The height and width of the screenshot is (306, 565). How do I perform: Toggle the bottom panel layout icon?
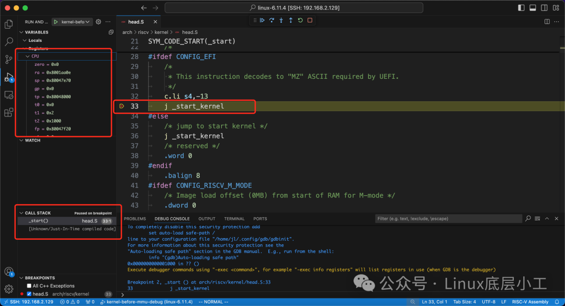533,8
